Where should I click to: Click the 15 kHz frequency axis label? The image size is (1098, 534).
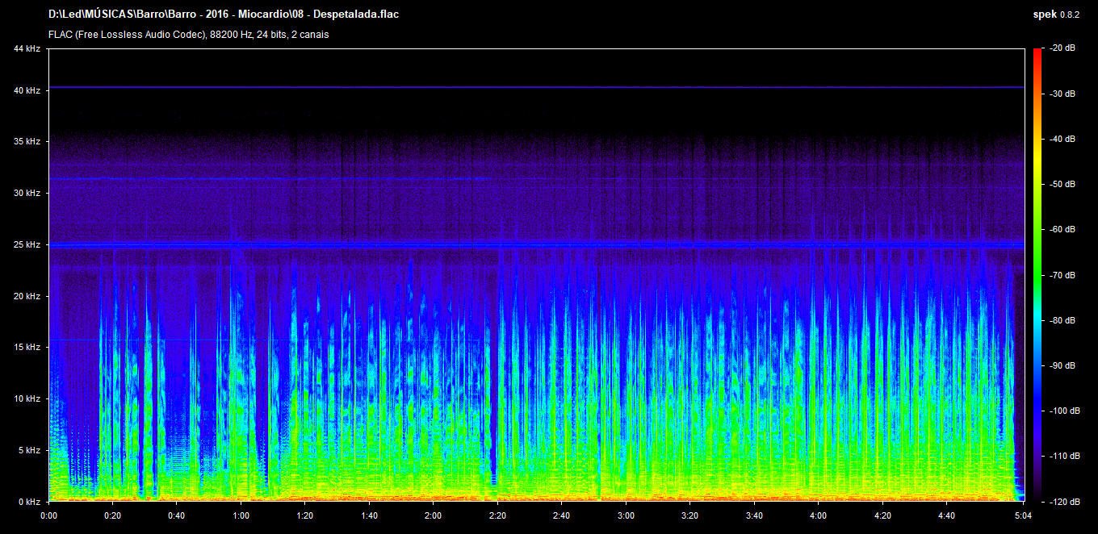pos(27,348)
